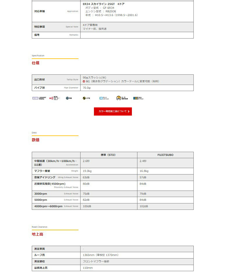
Task: Open the red カラー発色加工品について button
Action: click(x=113, y=111)
